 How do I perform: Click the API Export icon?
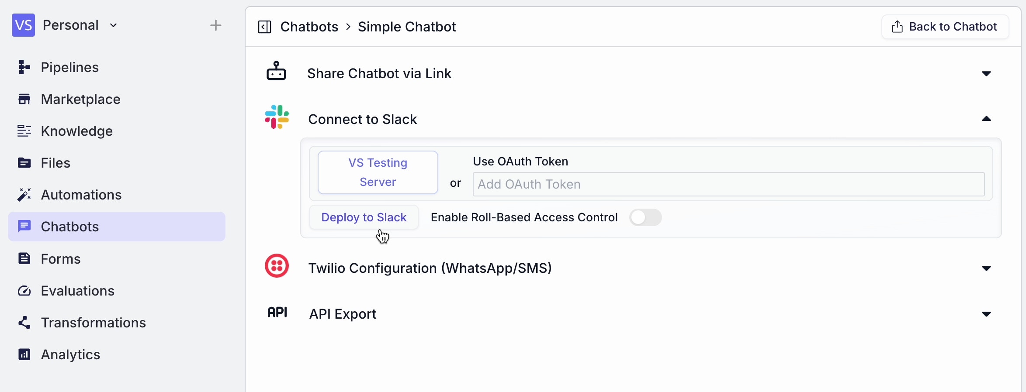[277, 312]
